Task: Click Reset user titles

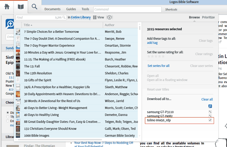Action: (158, 89)
